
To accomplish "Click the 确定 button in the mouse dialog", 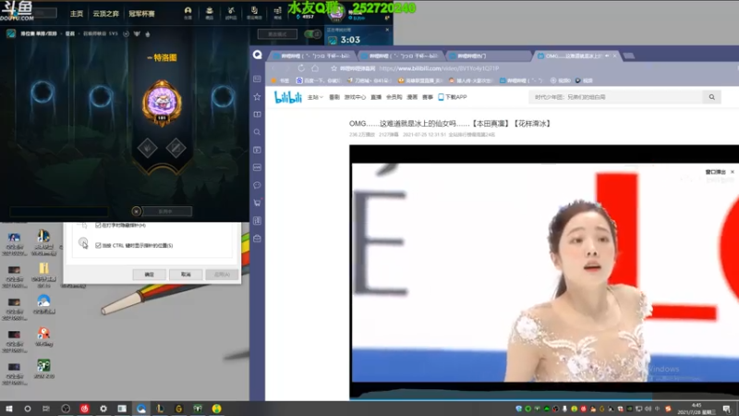I will pos(149,275).
